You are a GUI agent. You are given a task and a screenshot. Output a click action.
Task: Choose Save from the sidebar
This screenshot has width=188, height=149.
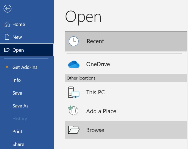17,93
